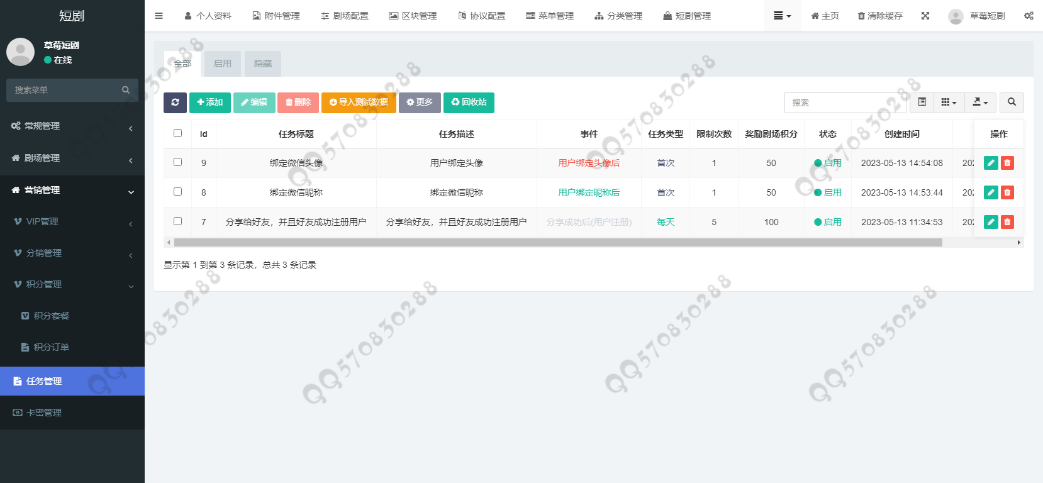Click the 添加 add button

point(210,103)
